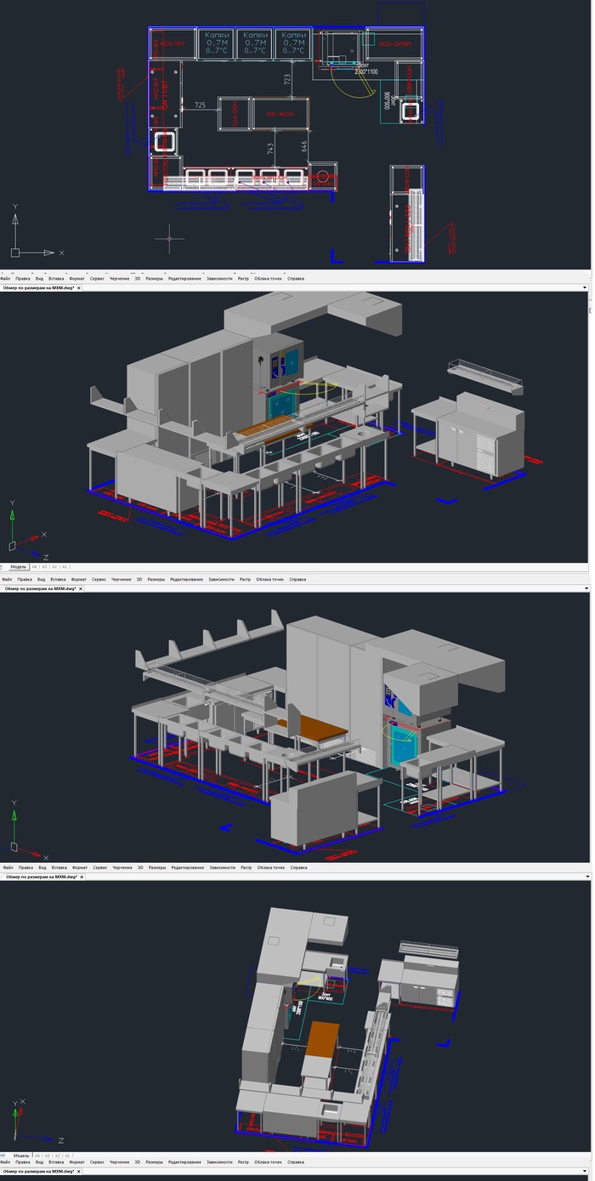595x1181 pixels.
Task: Open the Файл menu in the topmost menu bar
Action: coord(5,278)
